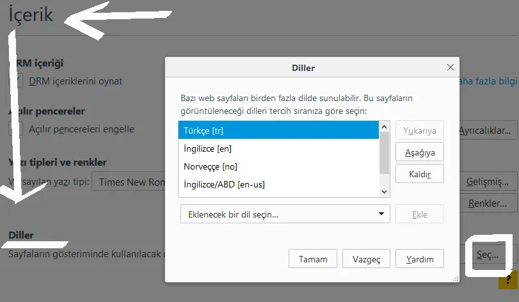Close the Diller dialog with the X

coord(451,67)
